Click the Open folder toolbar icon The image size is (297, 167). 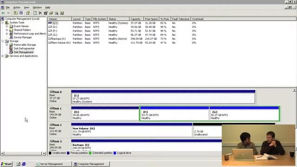[51, 13]
